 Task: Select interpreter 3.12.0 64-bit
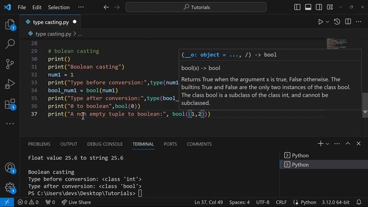(336, 202)
